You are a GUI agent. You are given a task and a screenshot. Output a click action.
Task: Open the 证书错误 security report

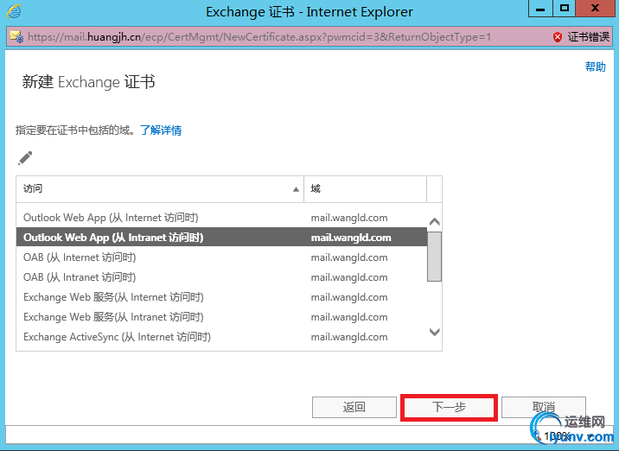[588, 37]
